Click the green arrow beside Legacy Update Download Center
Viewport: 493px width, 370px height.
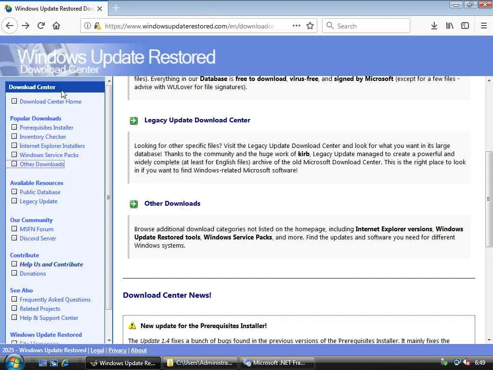pyautogui.click(x=134, y=120)
